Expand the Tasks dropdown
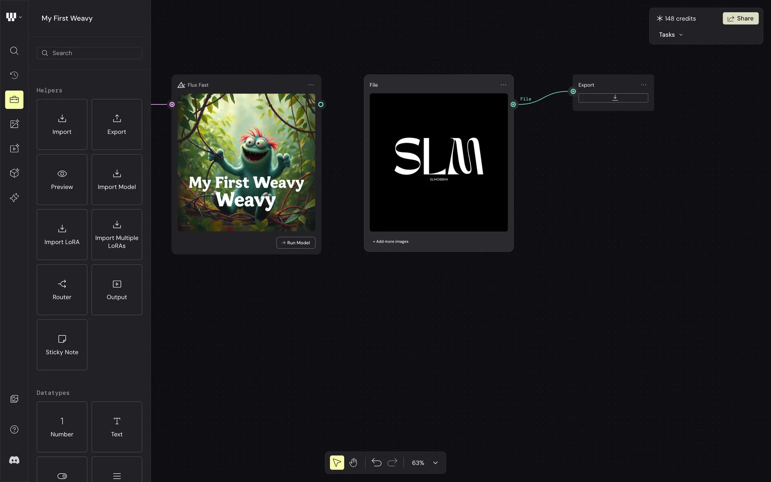Viewport: 771px width, 482px height. coord(671,35)
